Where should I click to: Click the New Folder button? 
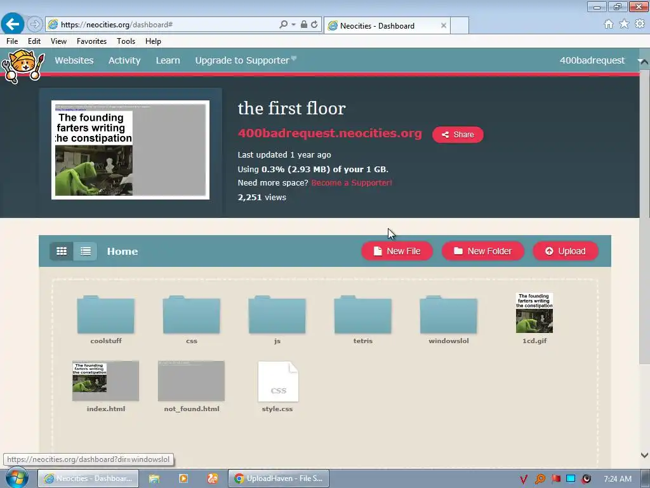click(483, 251)
